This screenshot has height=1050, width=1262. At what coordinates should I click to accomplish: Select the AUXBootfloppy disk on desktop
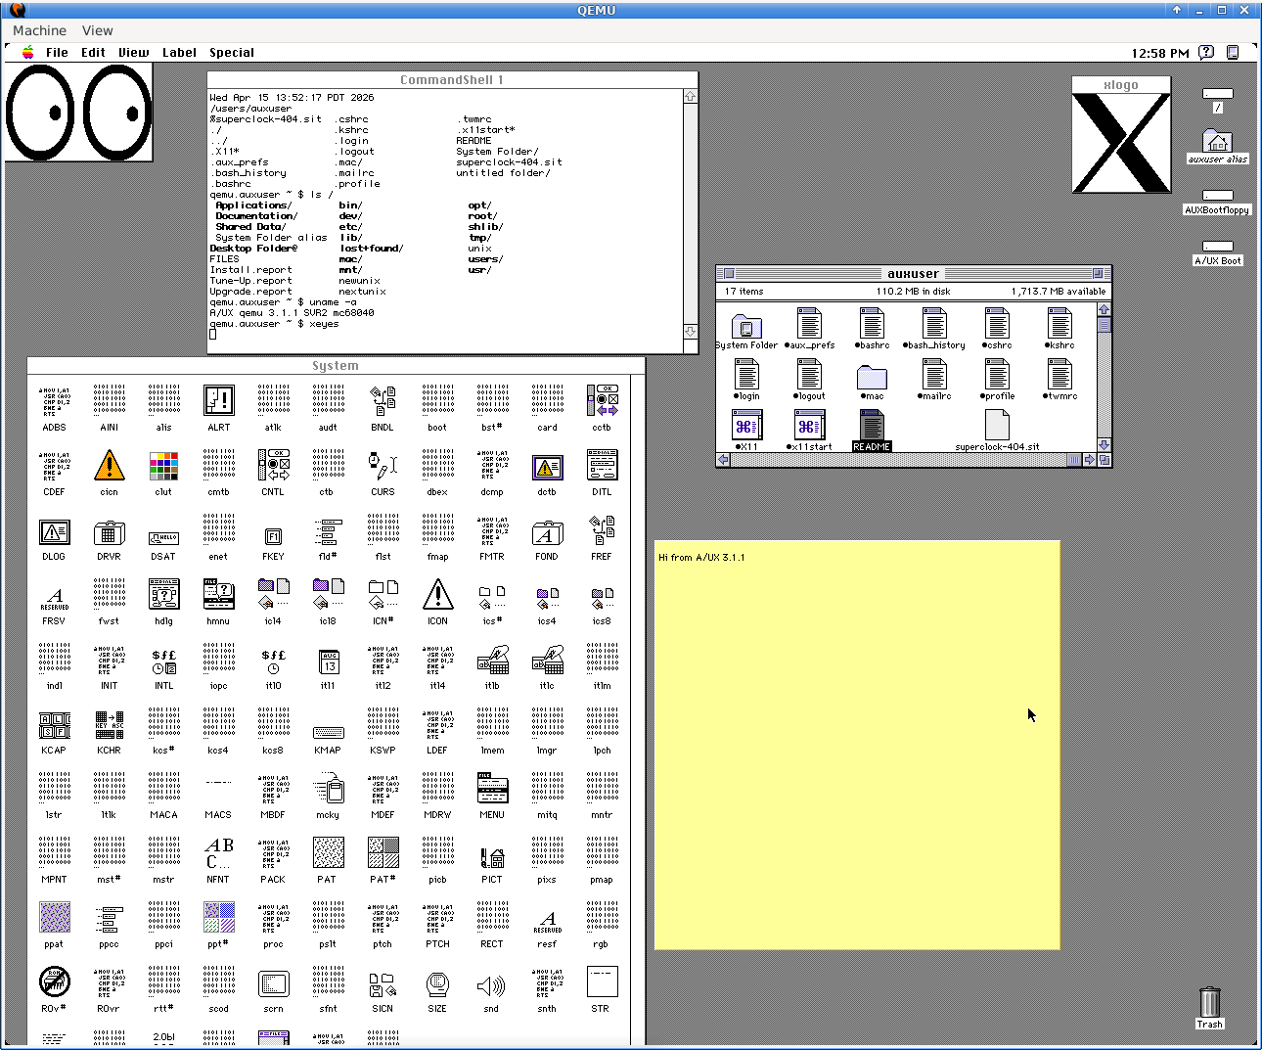1217,196
